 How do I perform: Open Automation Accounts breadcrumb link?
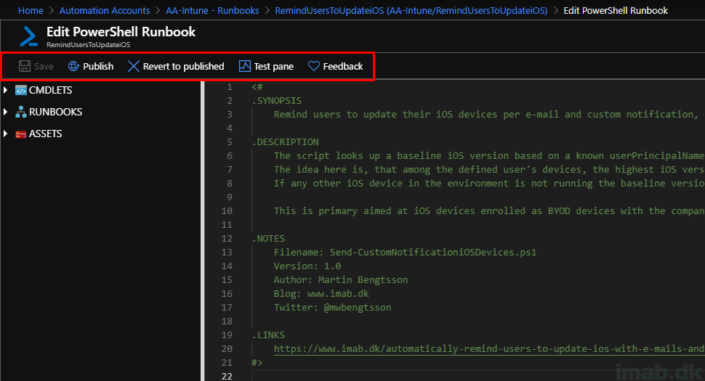click(x=105, y=10)
